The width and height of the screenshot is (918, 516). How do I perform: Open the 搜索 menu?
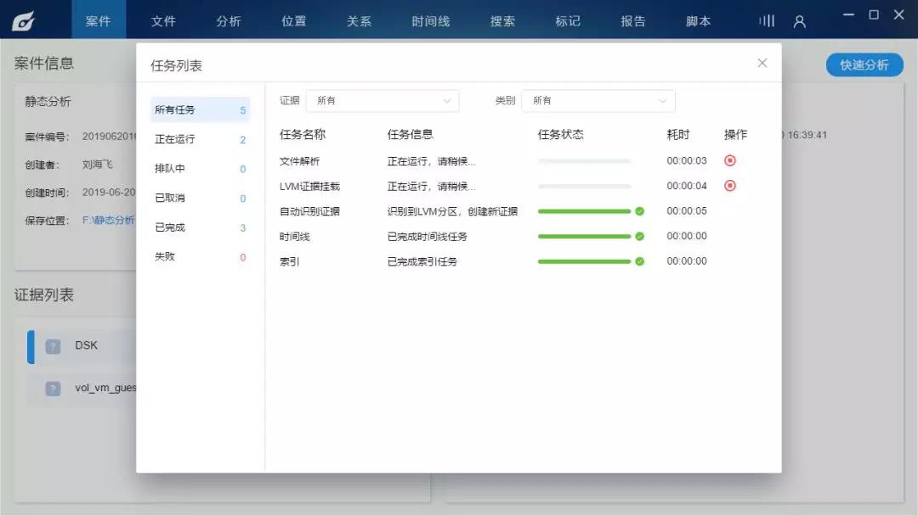point(501,20)
